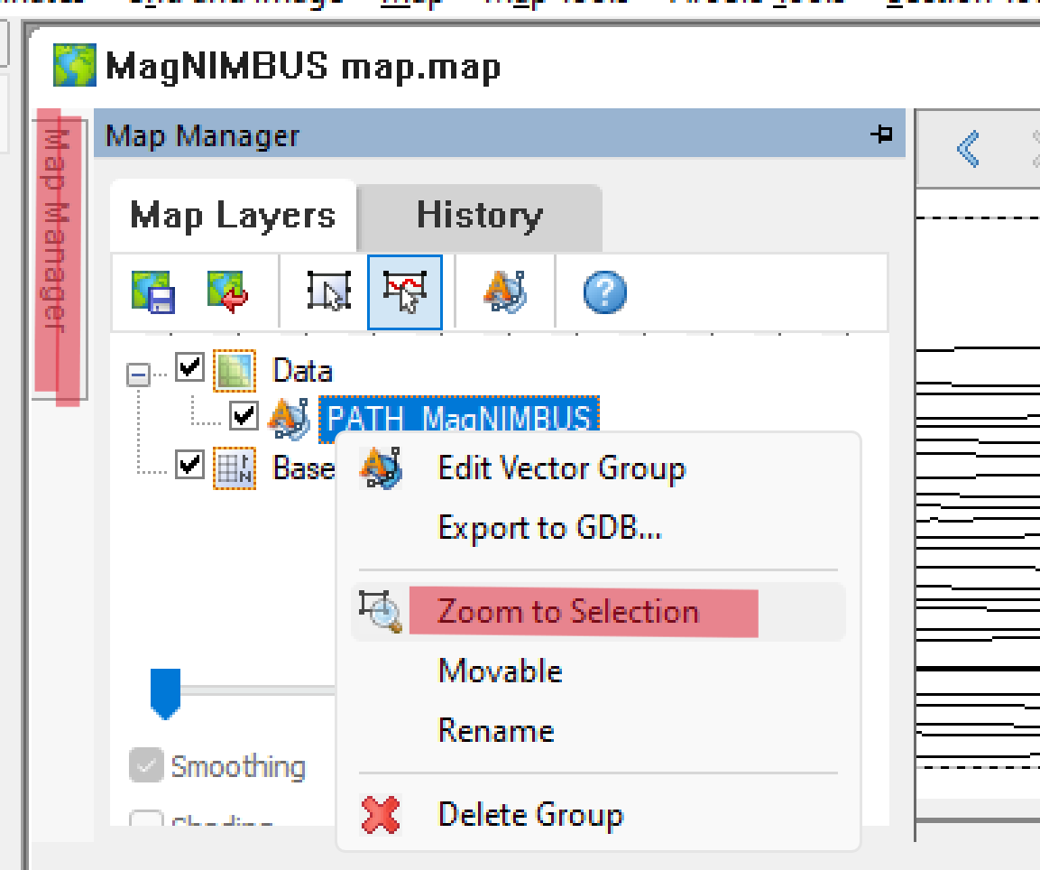
Task: Expand the Map Manager side tab
Action: click(x=60, y=253)
